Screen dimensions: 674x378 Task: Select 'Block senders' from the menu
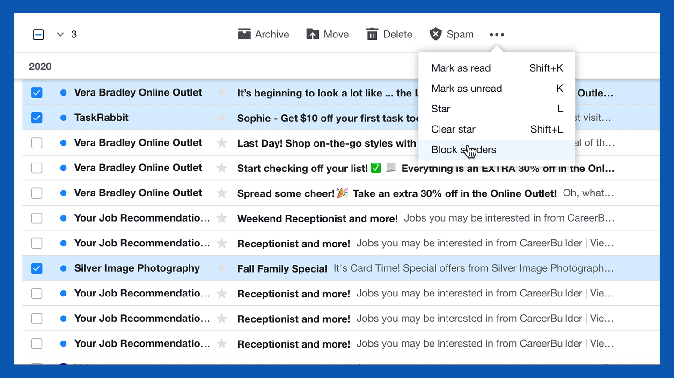click(463, 149)
